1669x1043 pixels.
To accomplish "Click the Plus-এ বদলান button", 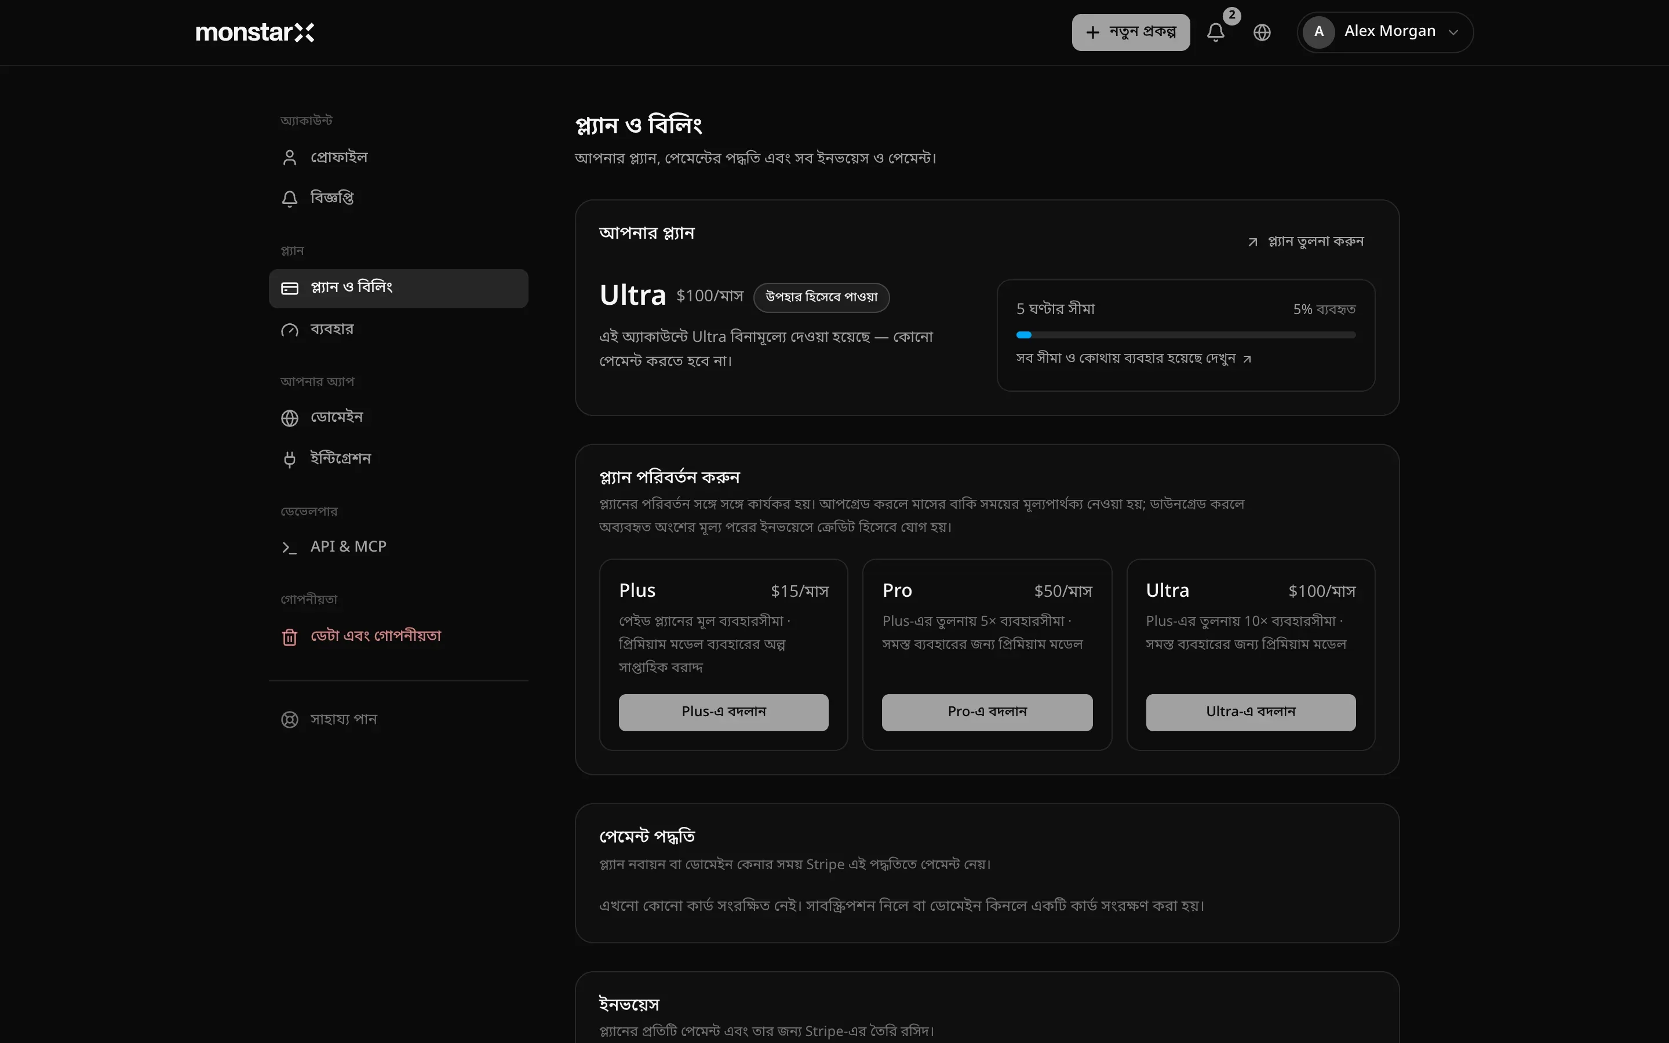I will [723, 713].
